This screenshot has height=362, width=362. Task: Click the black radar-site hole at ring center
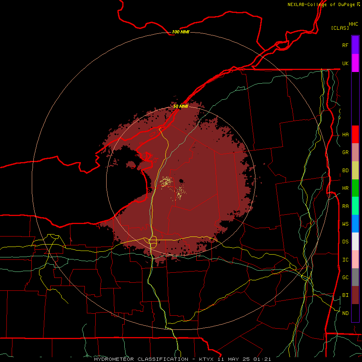click(181, 181)
